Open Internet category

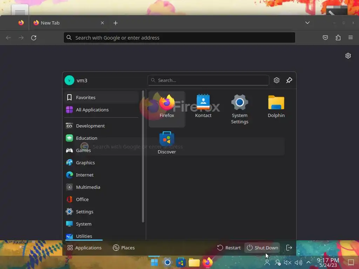pos(102,175)
